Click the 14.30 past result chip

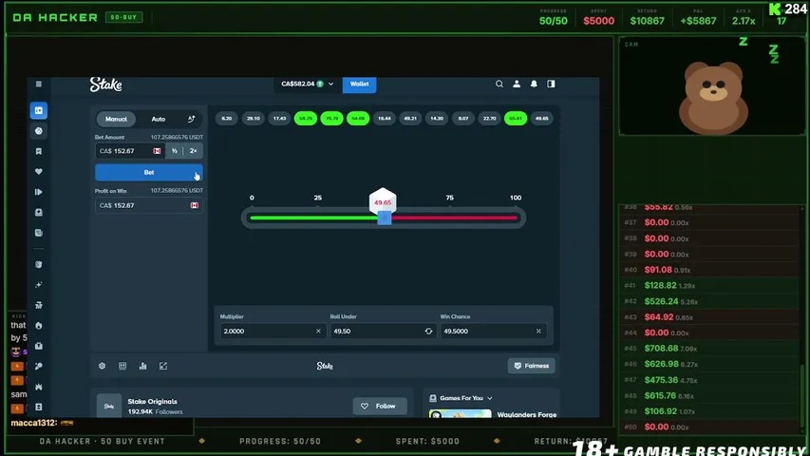point(437,119)
